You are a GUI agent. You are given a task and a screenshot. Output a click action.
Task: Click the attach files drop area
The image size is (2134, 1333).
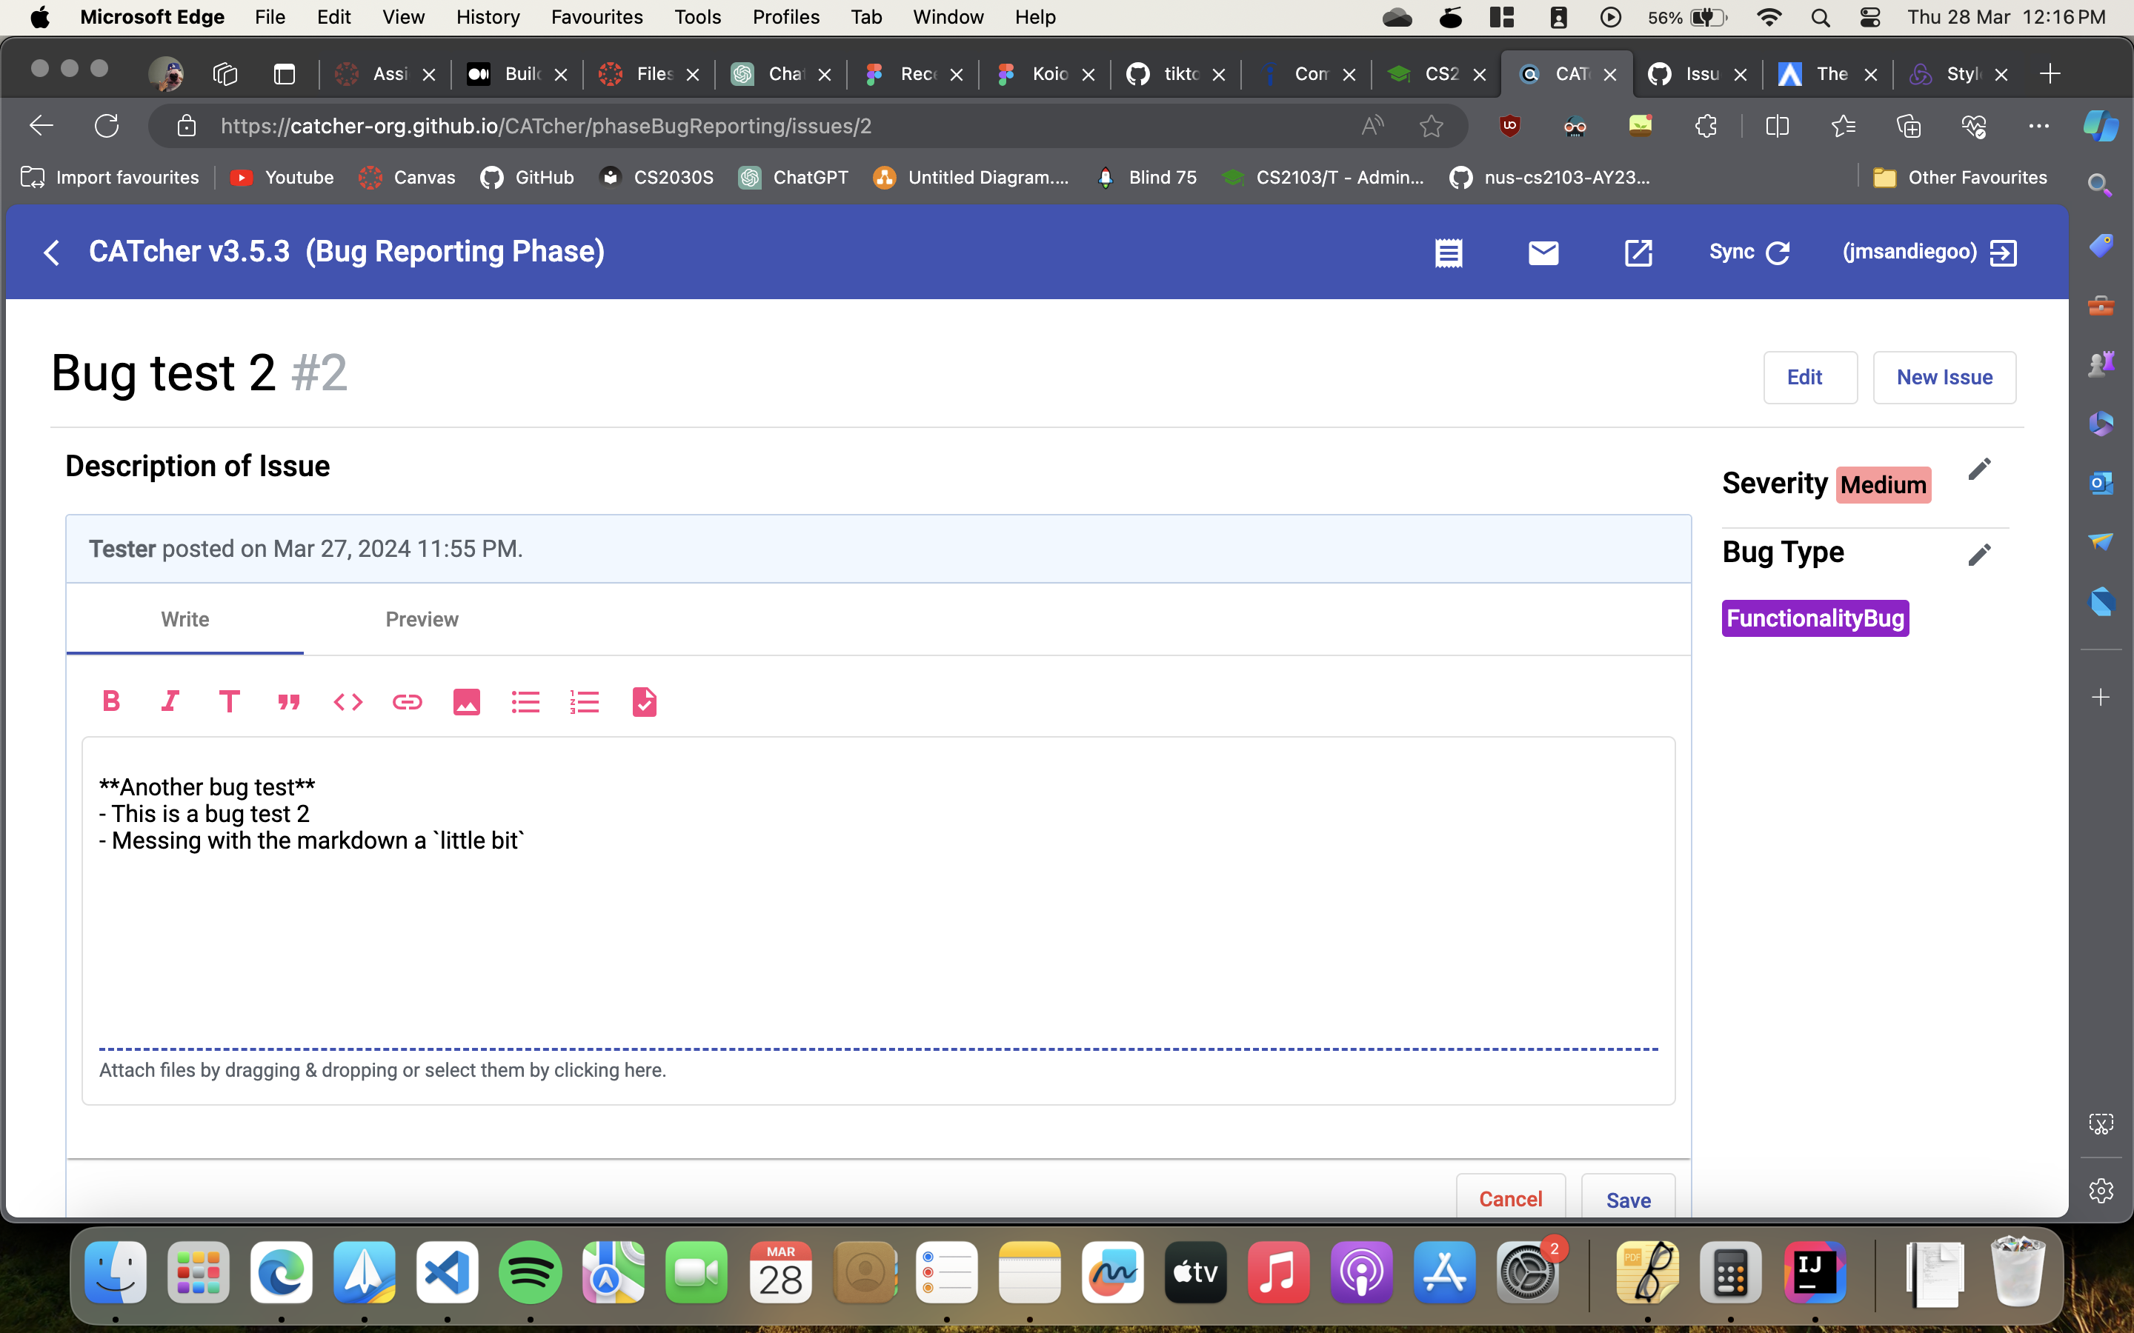point(382,1070)
